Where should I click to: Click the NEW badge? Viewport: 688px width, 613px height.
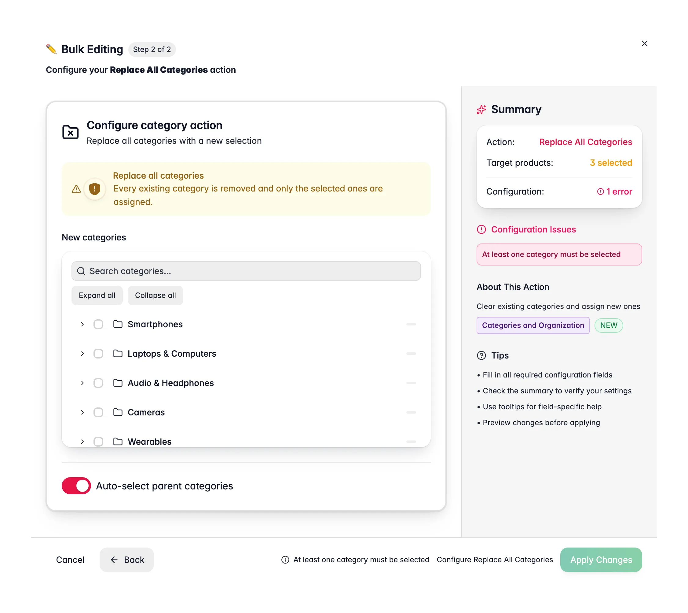[609, 325]
